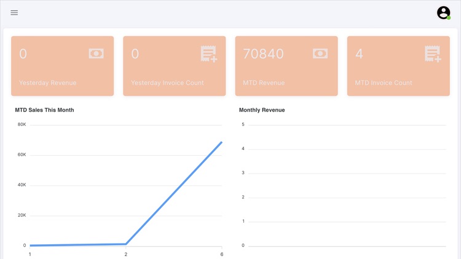
Task: Click the Yesterday Invoice Count receipt icon
Action: [209, 54]
